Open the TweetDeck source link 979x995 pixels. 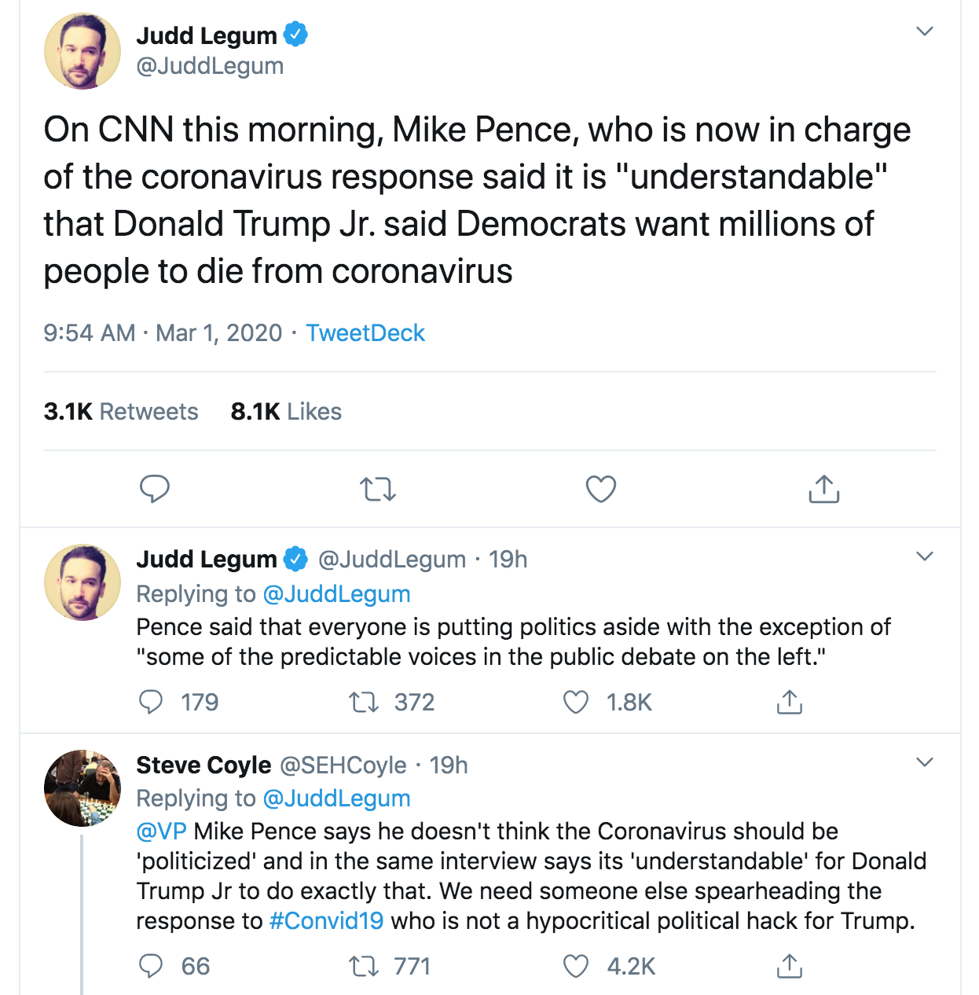365,332
